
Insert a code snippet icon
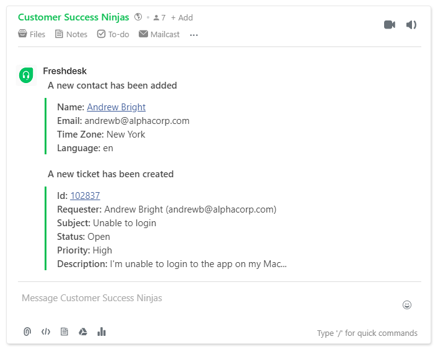[46, 332]
